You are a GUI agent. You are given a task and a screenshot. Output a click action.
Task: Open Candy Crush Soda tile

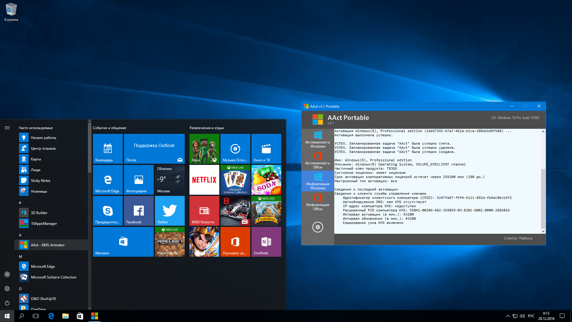(266, 180)
